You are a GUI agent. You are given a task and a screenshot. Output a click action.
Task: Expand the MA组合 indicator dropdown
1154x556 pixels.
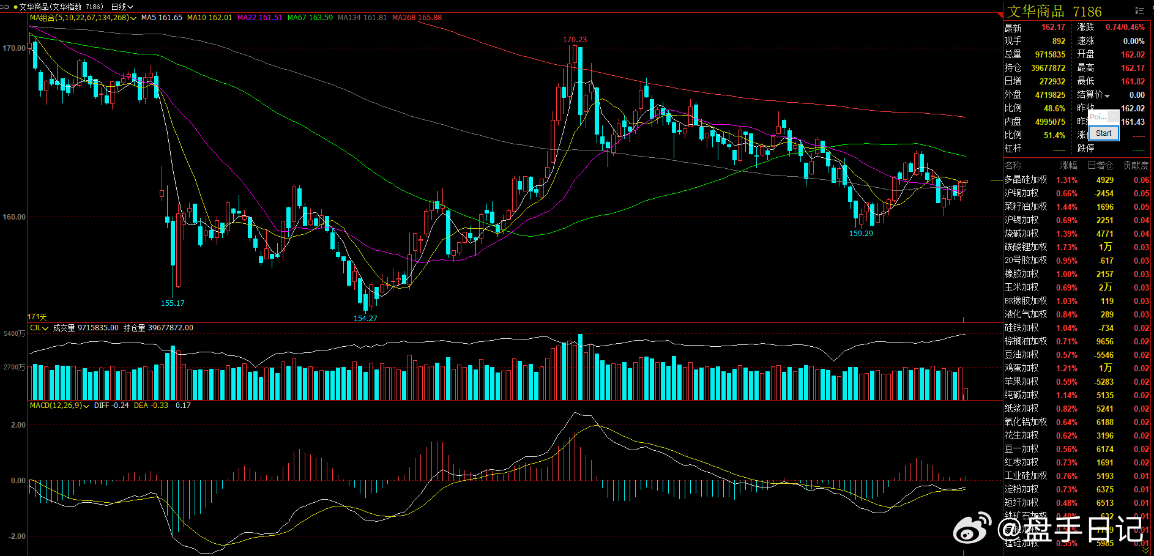point(83,18)
